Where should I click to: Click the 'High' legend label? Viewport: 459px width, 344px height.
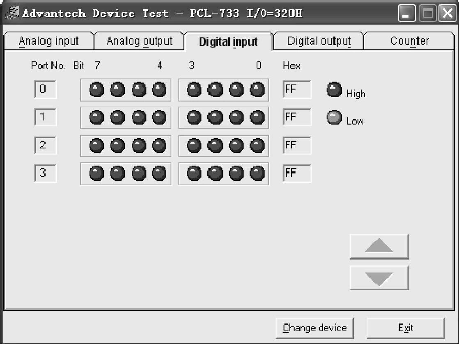(x=356, y=94)
